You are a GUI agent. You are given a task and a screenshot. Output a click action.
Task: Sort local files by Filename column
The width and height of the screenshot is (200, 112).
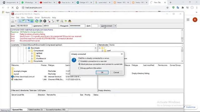click(15, 65)
